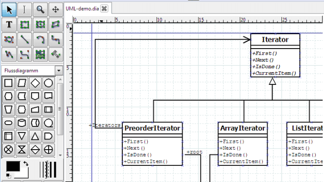Pick the Manual Input shape
Viewport: 324px width, 182px height.
pyautogui.click(x=35, y=110)
